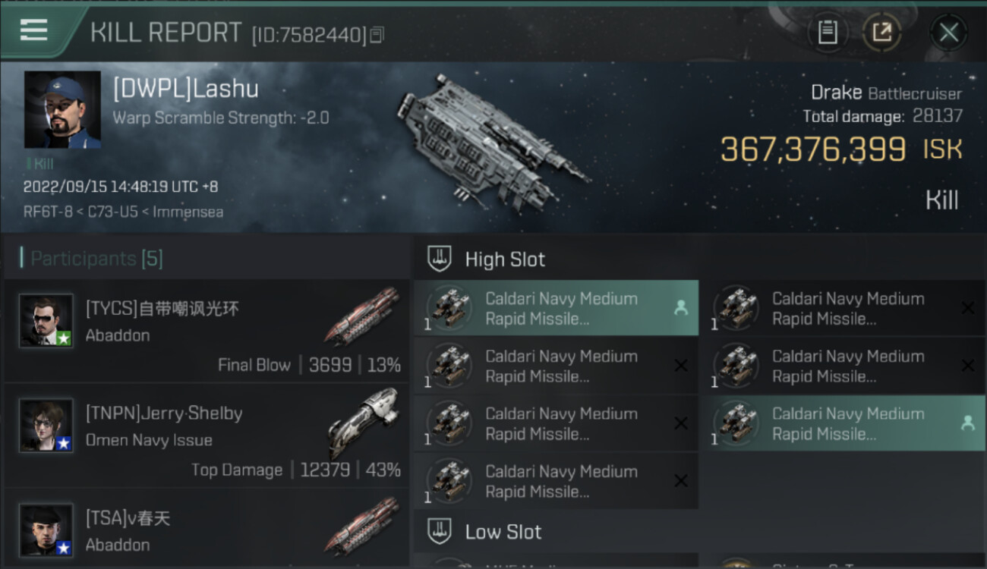
Task: Click the share kill report icon
Action: point(881,33)
